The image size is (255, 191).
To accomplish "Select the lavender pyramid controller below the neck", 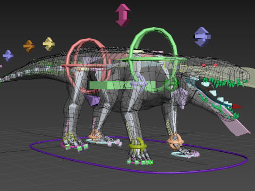I will coord(181,98).
